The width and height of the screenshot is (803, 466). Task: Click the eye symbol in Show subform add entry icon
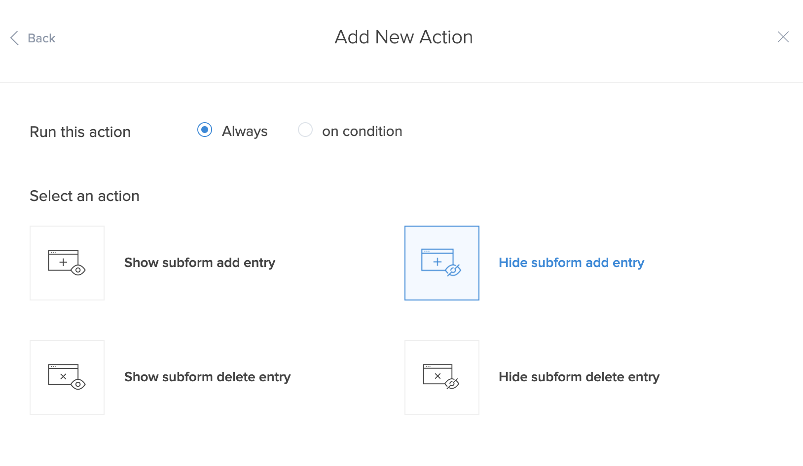pos(78,270)
